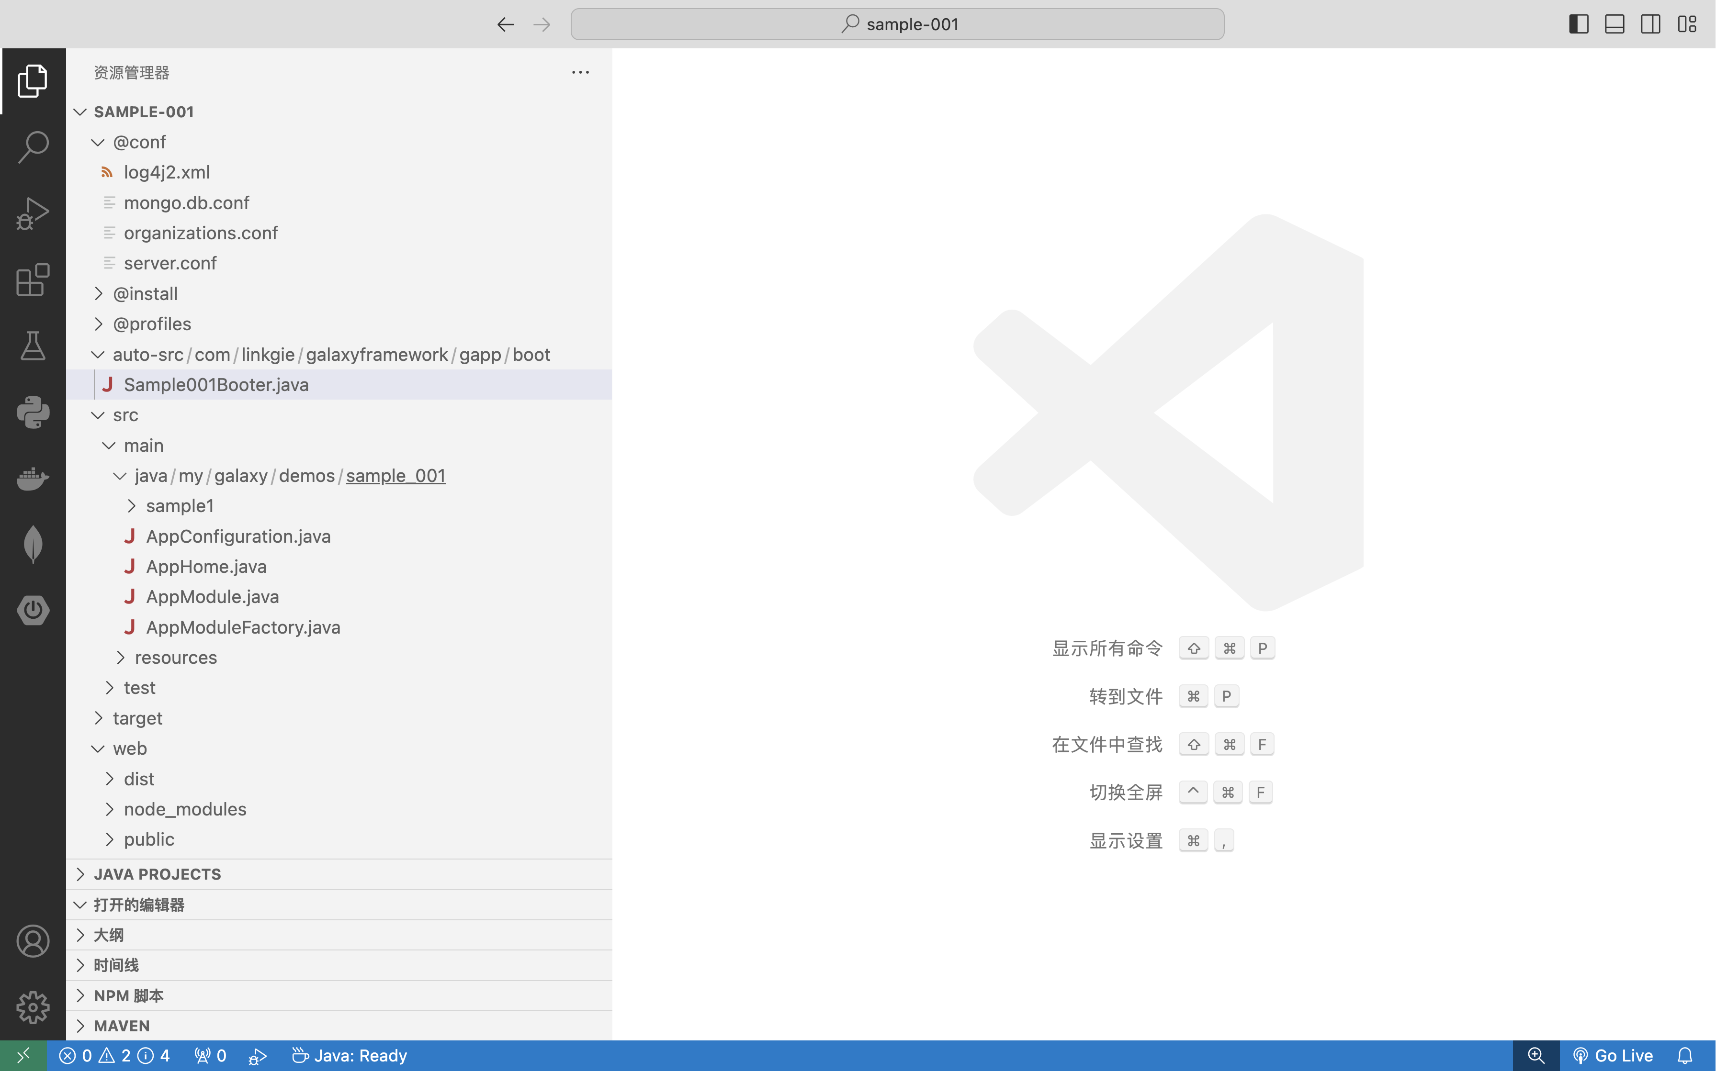Click the remote window indicator
Viewport: 1716px width, 1072px height.
[23, 1056]
